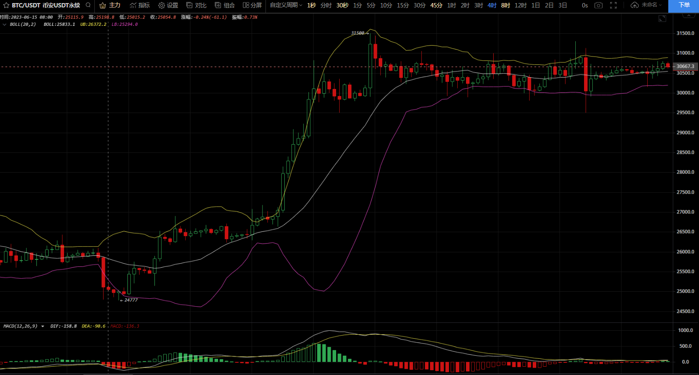
Task: Enter fullscreen mode via the expand icon
Action: coord(613,5)
